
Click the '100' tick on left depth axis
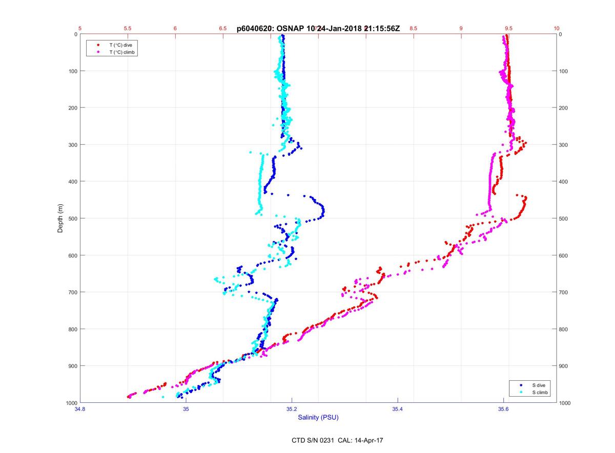click(x=72, y=71)
